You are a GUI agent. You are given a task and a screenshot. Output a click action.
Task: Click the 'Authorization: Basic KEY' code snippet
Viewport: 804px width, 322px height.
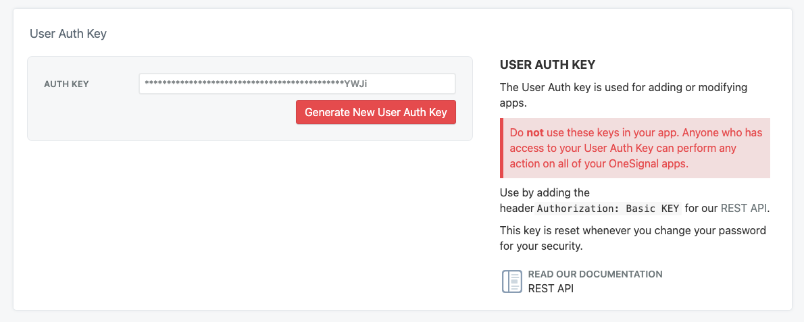(608, 208)
